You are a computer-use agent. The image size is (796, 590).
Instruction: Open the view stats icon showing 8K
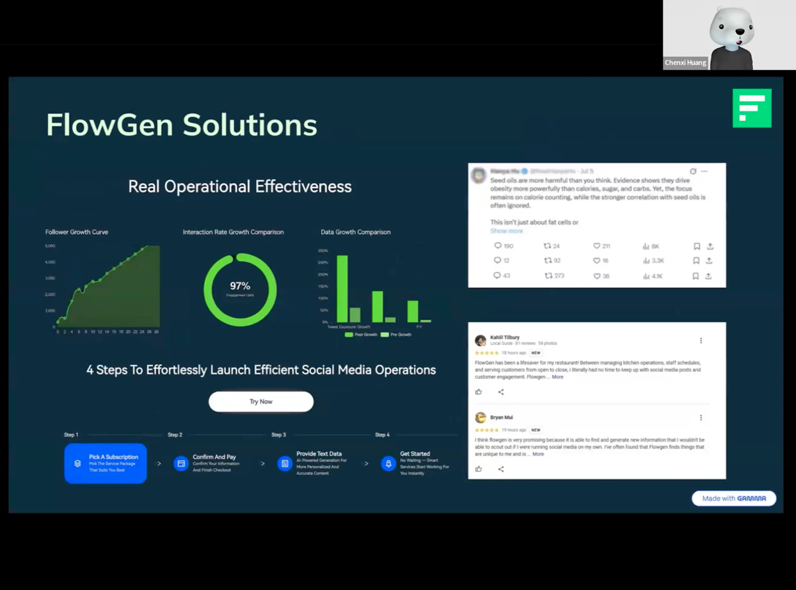646,246
